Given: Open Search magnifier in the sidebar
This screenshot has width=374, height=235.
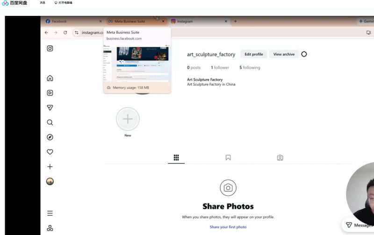Looking at the screenshot, I should tap(50, 122).
